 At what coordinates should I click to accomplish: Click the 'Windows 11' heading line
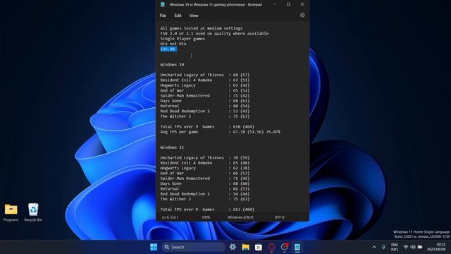tap(172, 147)
